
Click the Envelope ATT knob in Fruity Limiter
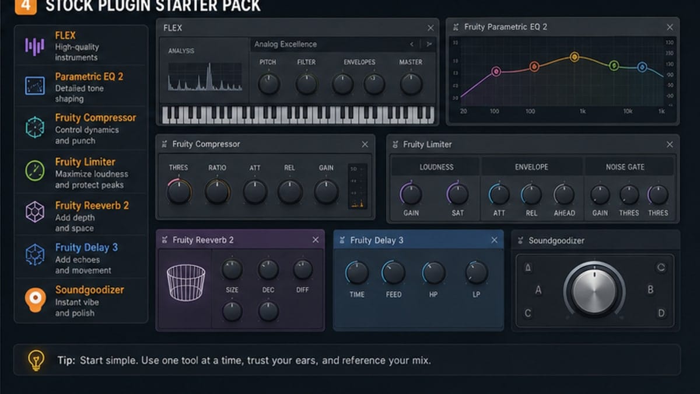tap(499, 194)
